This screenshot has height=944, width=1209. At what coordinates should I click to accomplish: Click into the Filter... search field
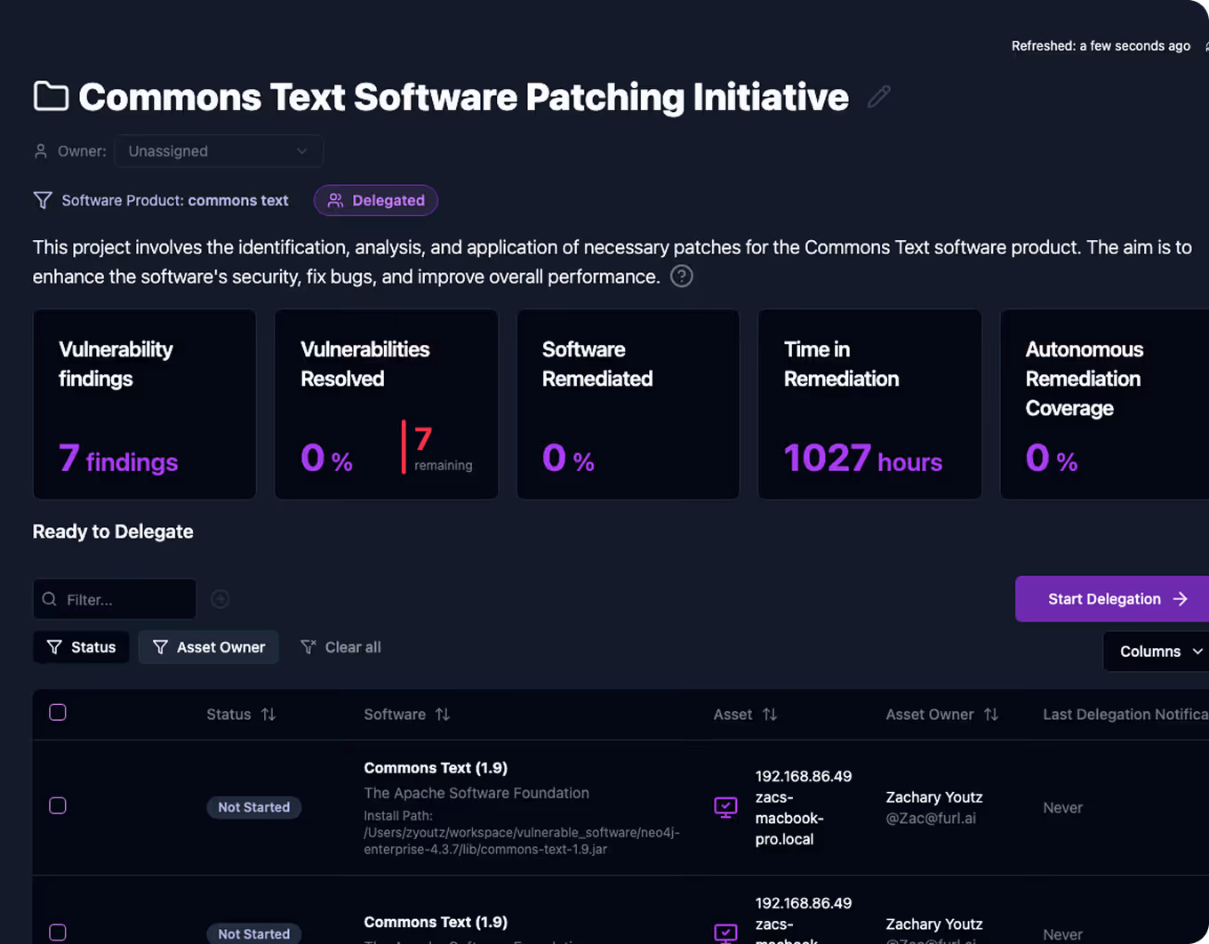coord(115,599)
